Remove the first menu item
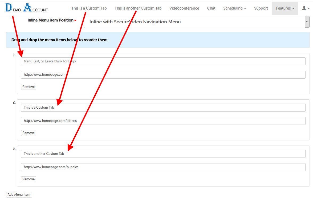Screen dimensions: 313x200 (28, 87)
